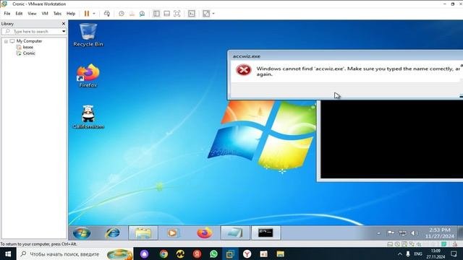Open the Tabs menu
Screen dimensions: 463x260
tap(57, 14)
